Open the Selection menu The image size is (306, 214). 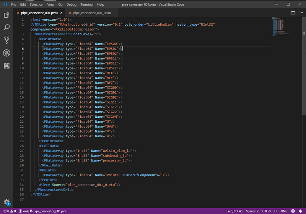point(36,4)
